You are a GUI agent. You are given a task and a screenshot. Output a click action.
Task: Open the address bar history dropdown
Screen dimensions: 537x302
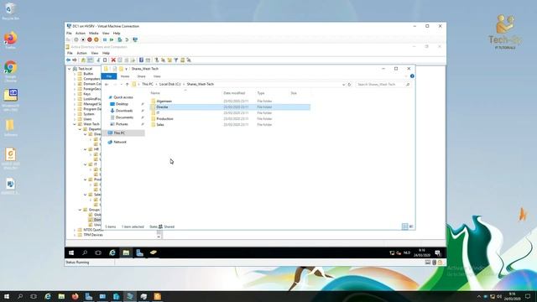(343, 85)
